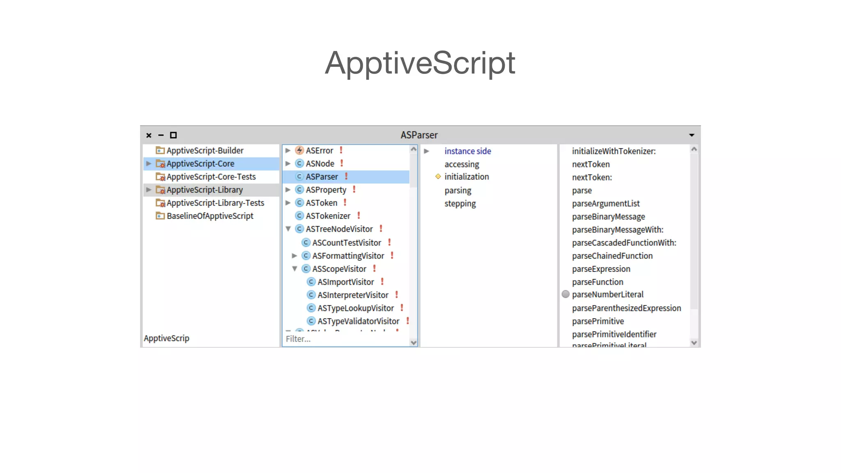
Task: Collapse the ASScopeVisitor subtree
Action: point(294,269)
